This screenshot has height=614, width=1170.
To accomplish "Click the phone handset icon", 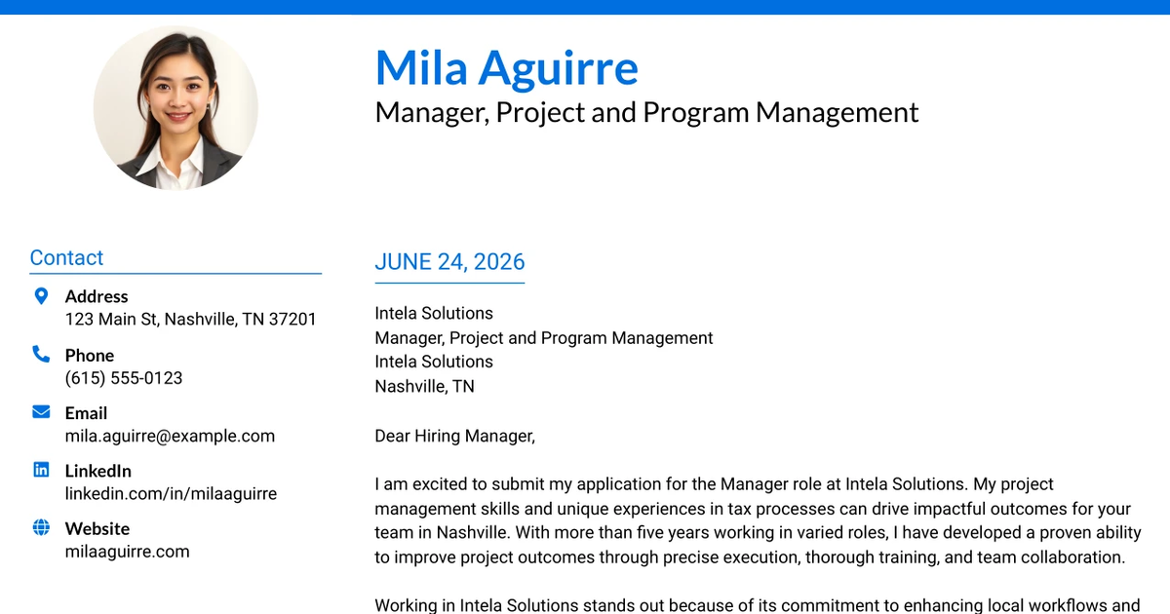I will [41, 354].
